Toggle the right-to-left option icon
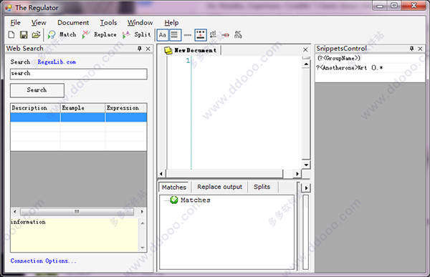 point(213,35)
